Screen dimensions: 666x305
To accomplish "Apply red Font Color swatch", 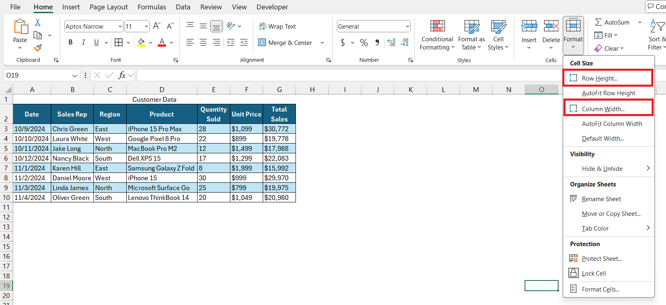I will click(162, 42).
